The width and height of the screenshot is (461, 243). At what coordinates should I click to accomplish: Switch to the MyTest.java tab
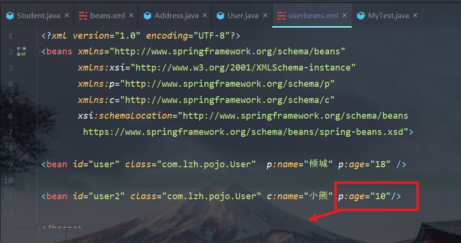coord(388,16)
